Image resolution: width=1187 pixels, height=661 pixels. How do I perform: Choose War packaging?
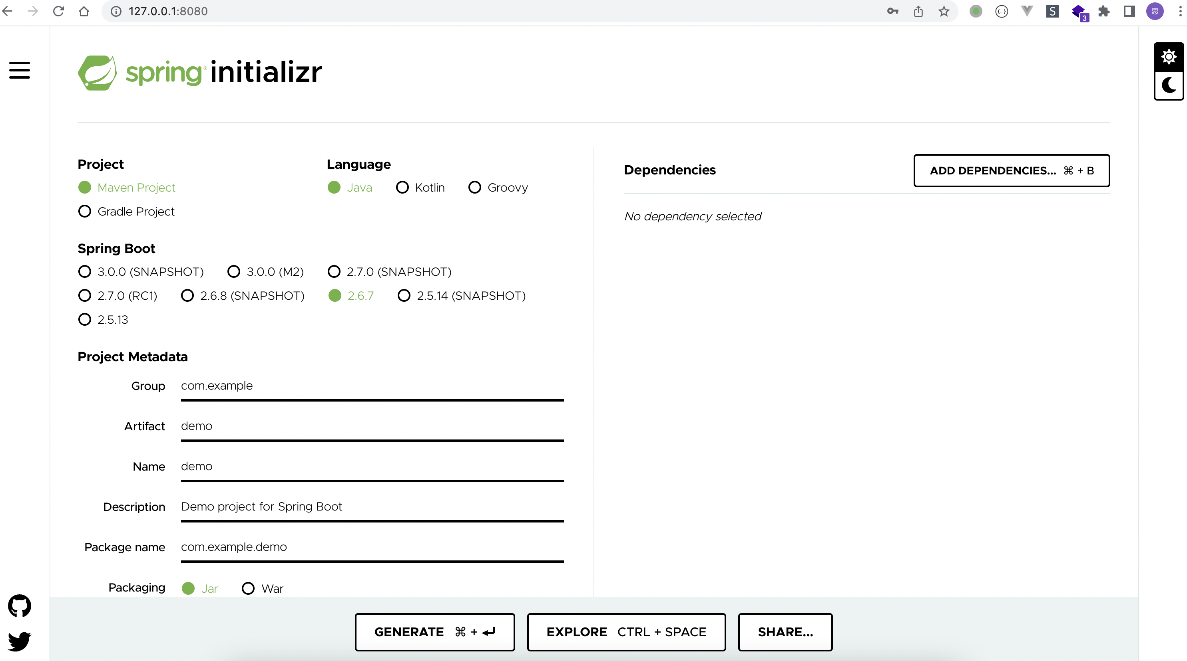click(262, 588)
